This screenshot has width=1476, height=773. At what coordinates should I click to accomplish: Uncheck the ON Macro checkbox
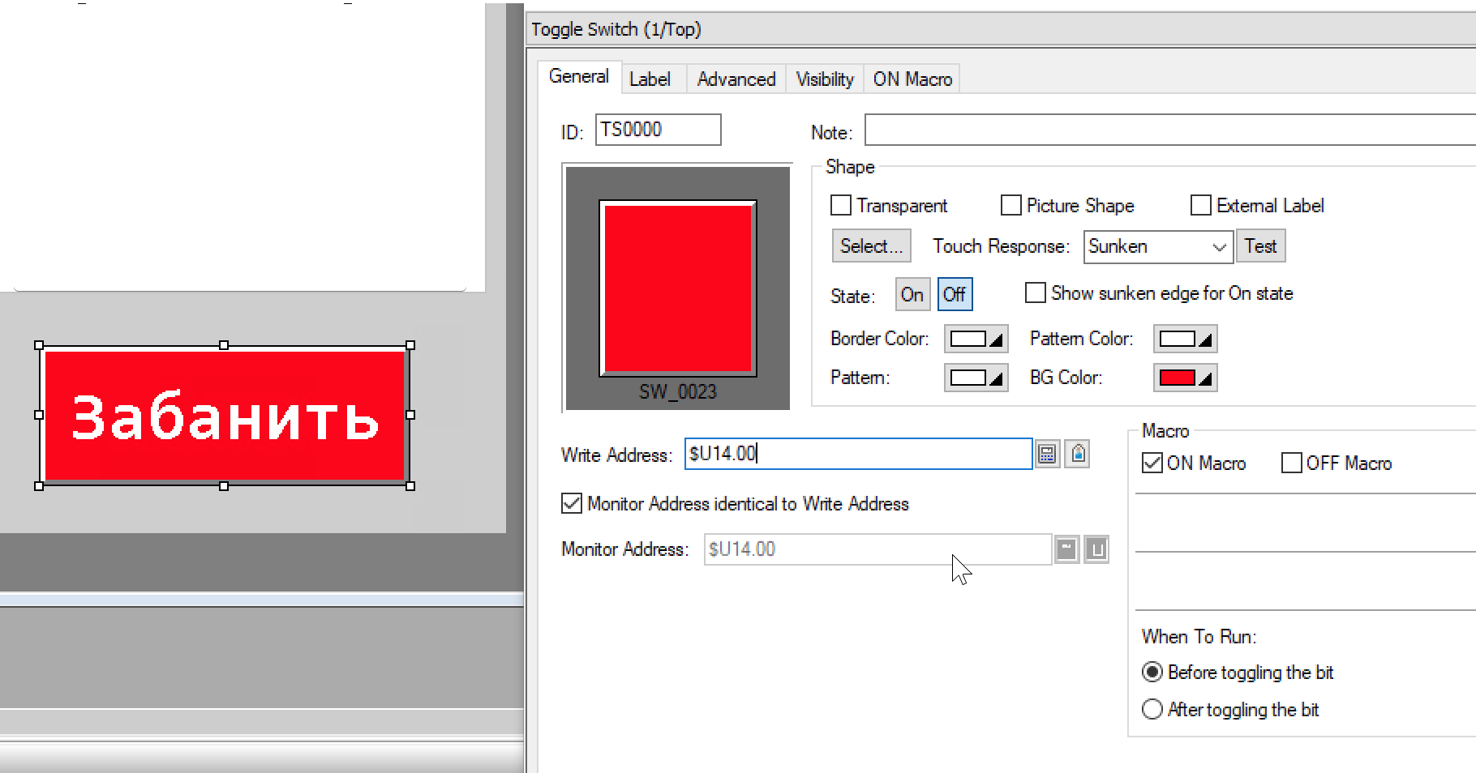click(1152, 463)
